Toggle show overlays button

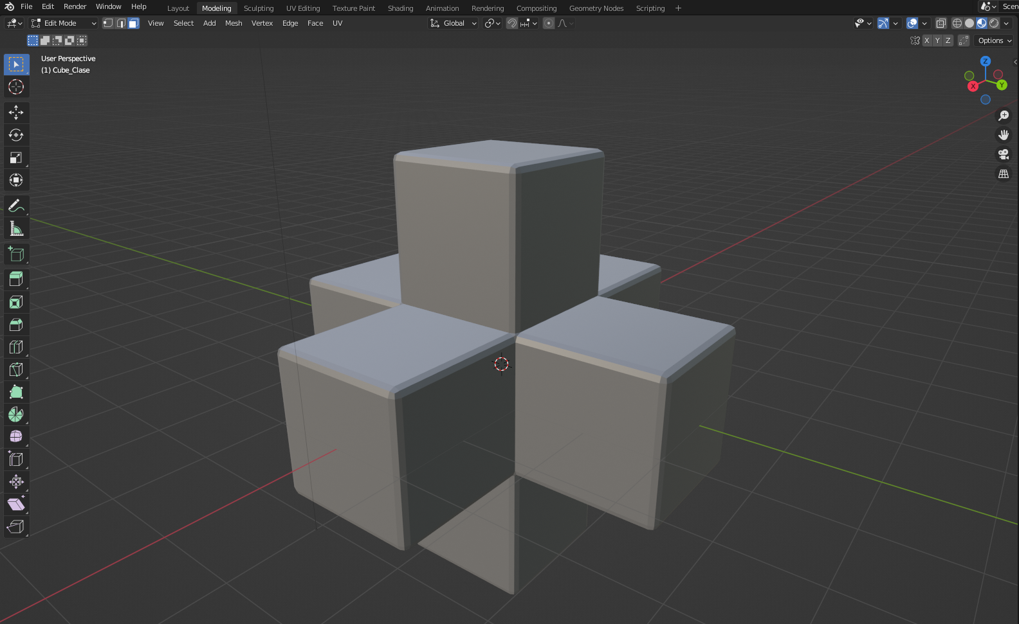click(x=912, y=23)
